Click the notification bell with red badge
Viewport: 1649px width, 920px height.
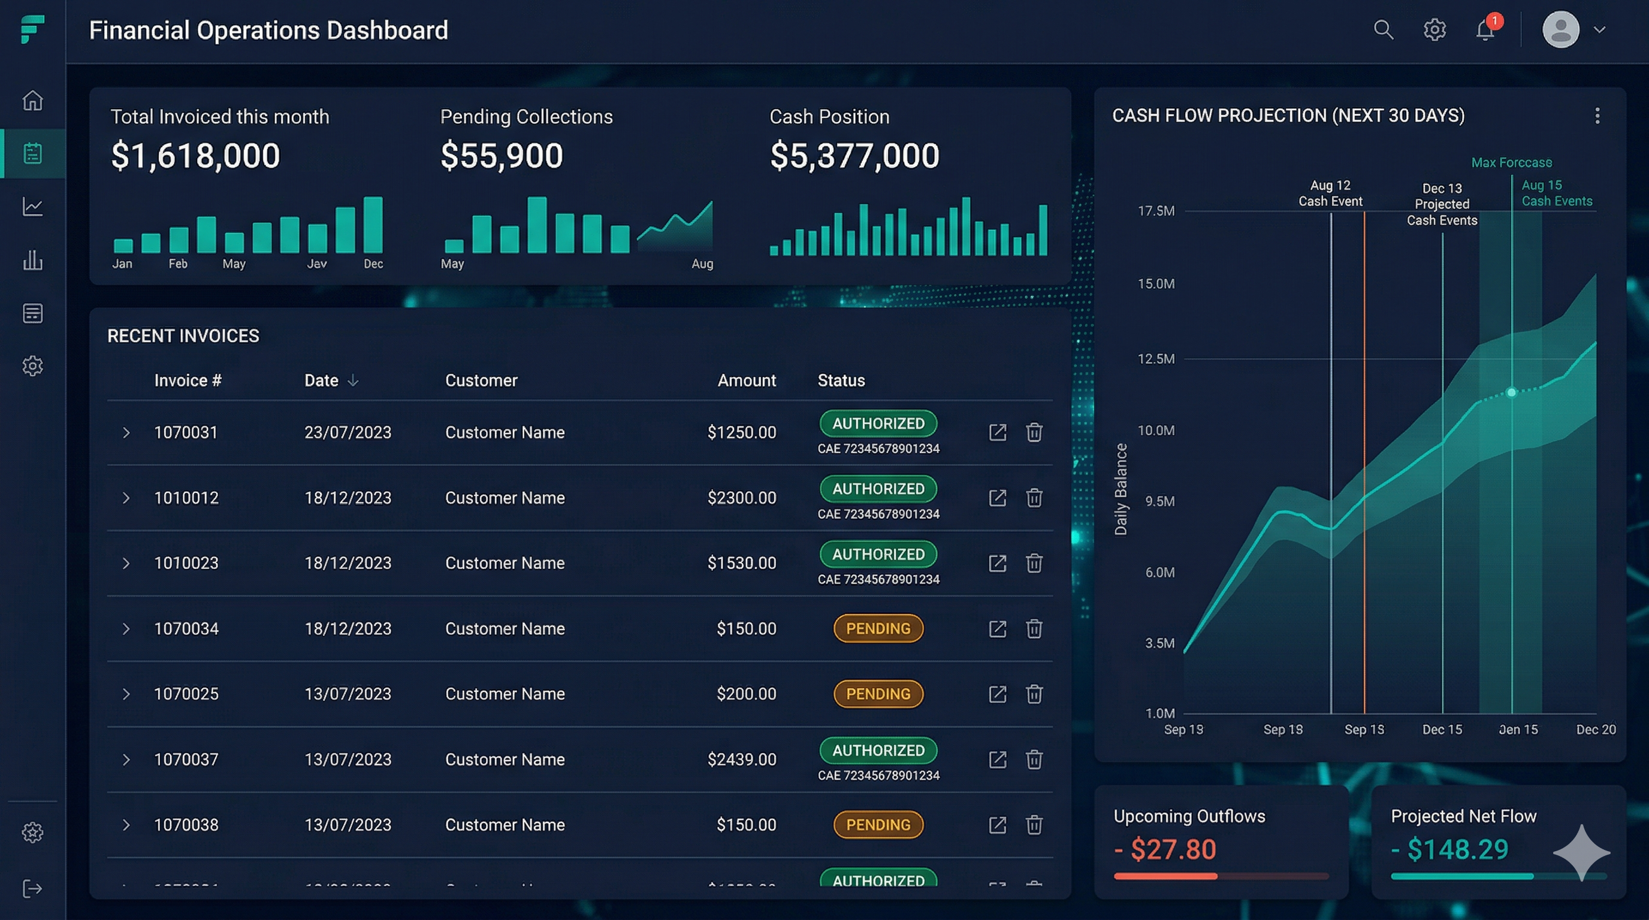click(1484, 29)
